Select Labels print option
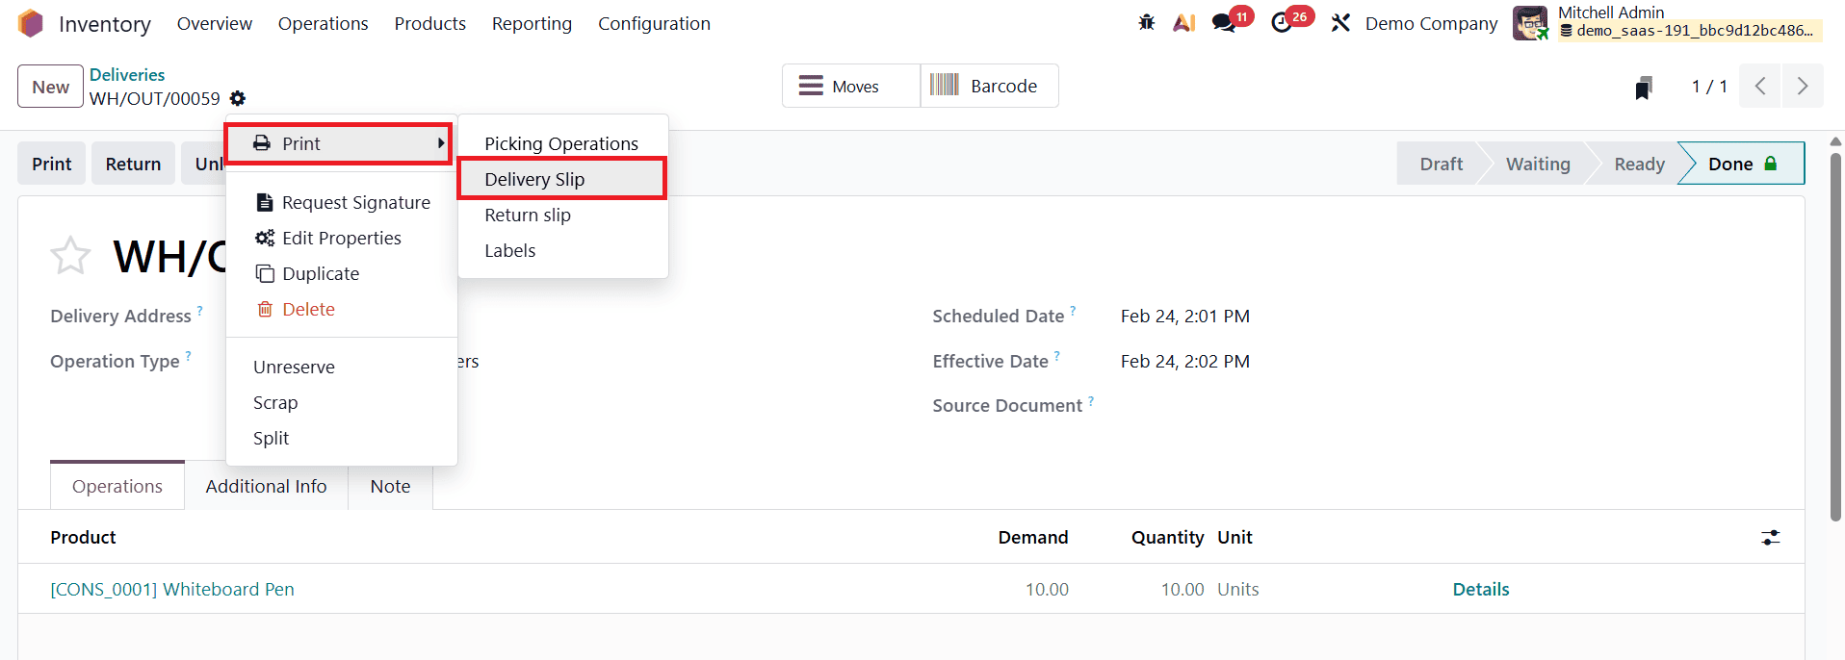Image resolution: width=1845 pixels, height=660 pixels. pyautogui.click(x=562, y=250)
